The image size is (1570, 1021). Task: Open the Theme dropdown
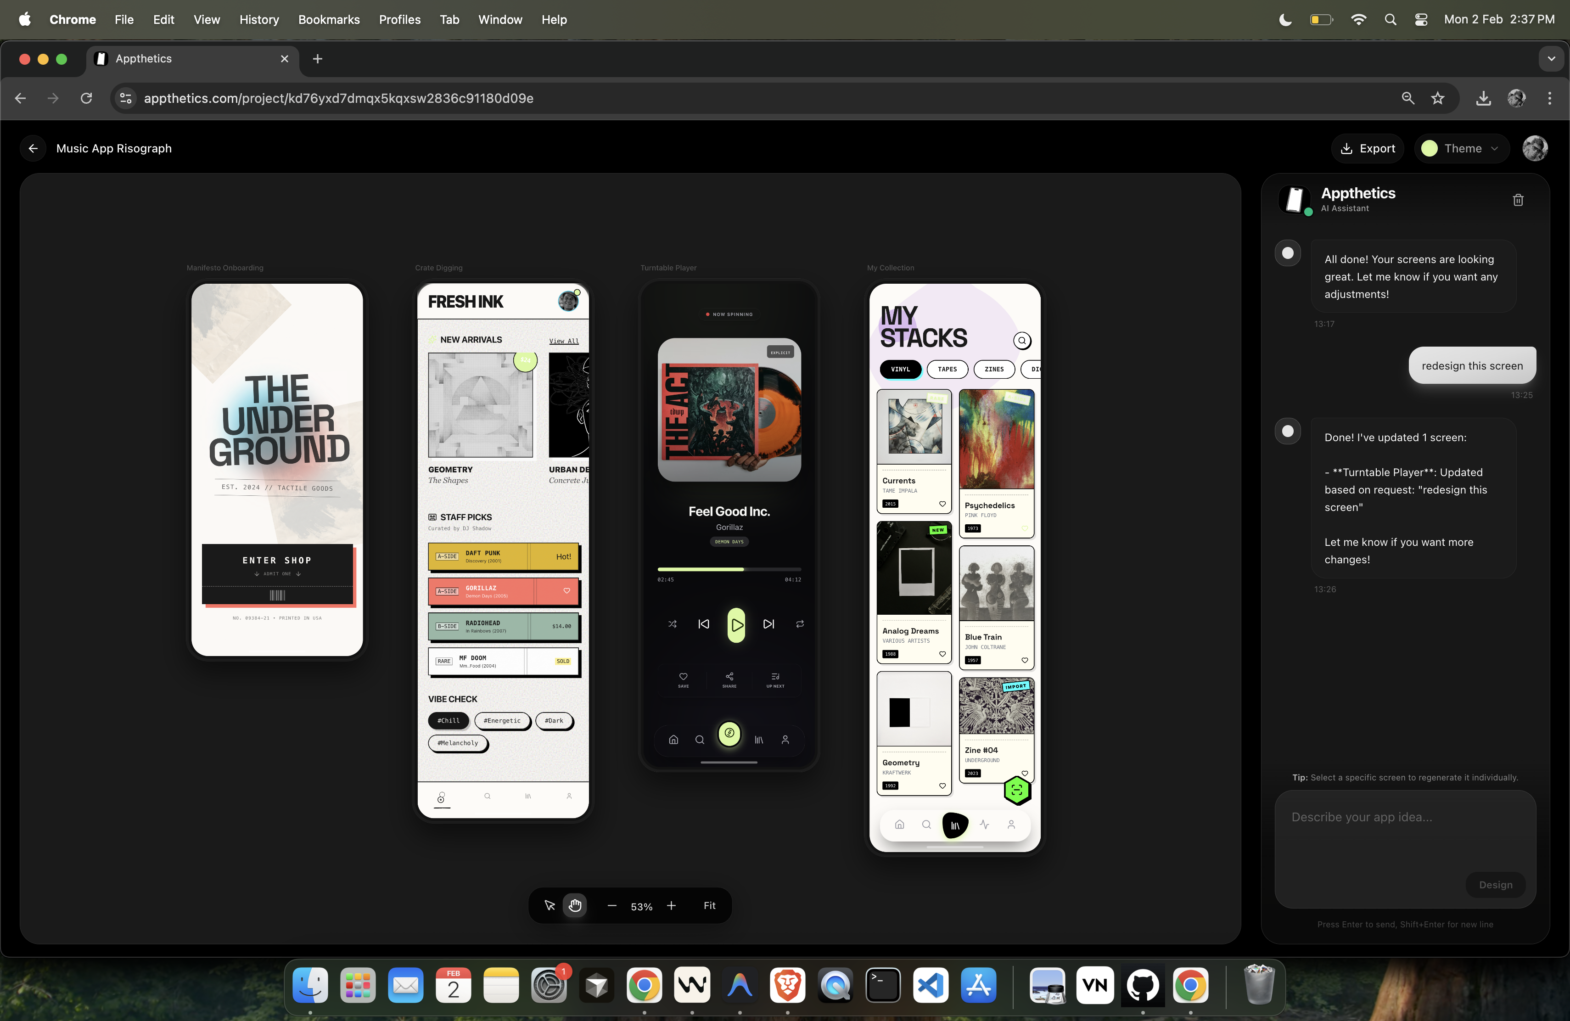click(x=1462, y=148)
